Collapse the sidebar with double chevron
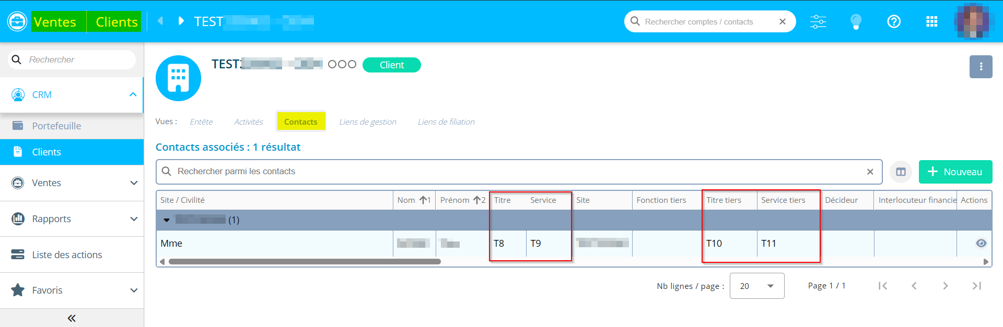1003x327 pixels. [x=72, y=318]
